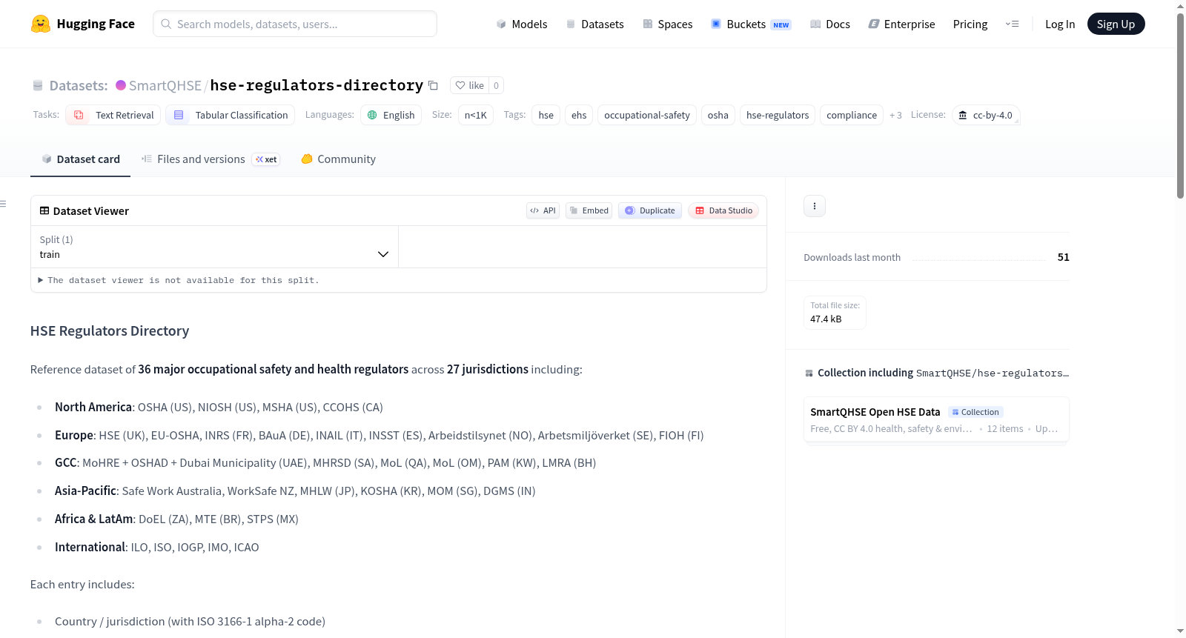The height and width of the screenshot is (638, 1186).
Task: Expand the train split dropdown
Action: [214, 247]
